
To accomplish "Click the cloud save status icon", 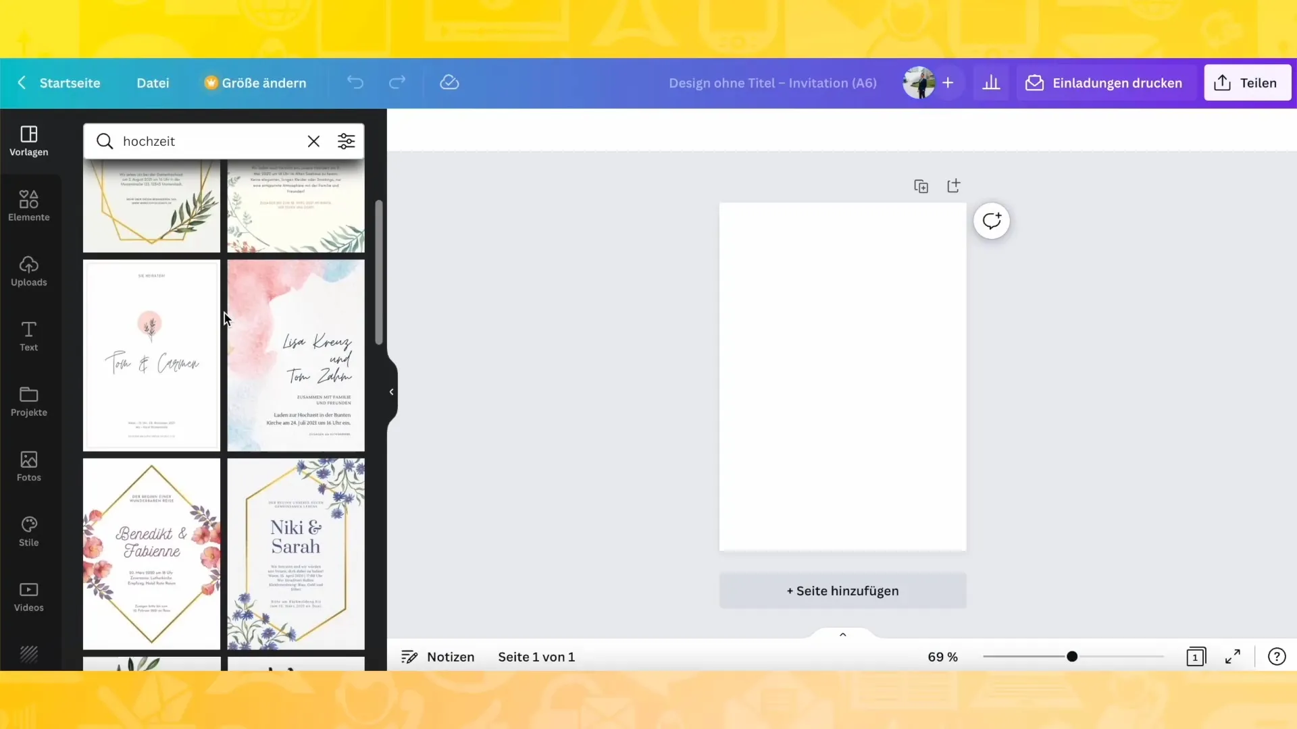I will pyautogui.click(x=450, y=83).
